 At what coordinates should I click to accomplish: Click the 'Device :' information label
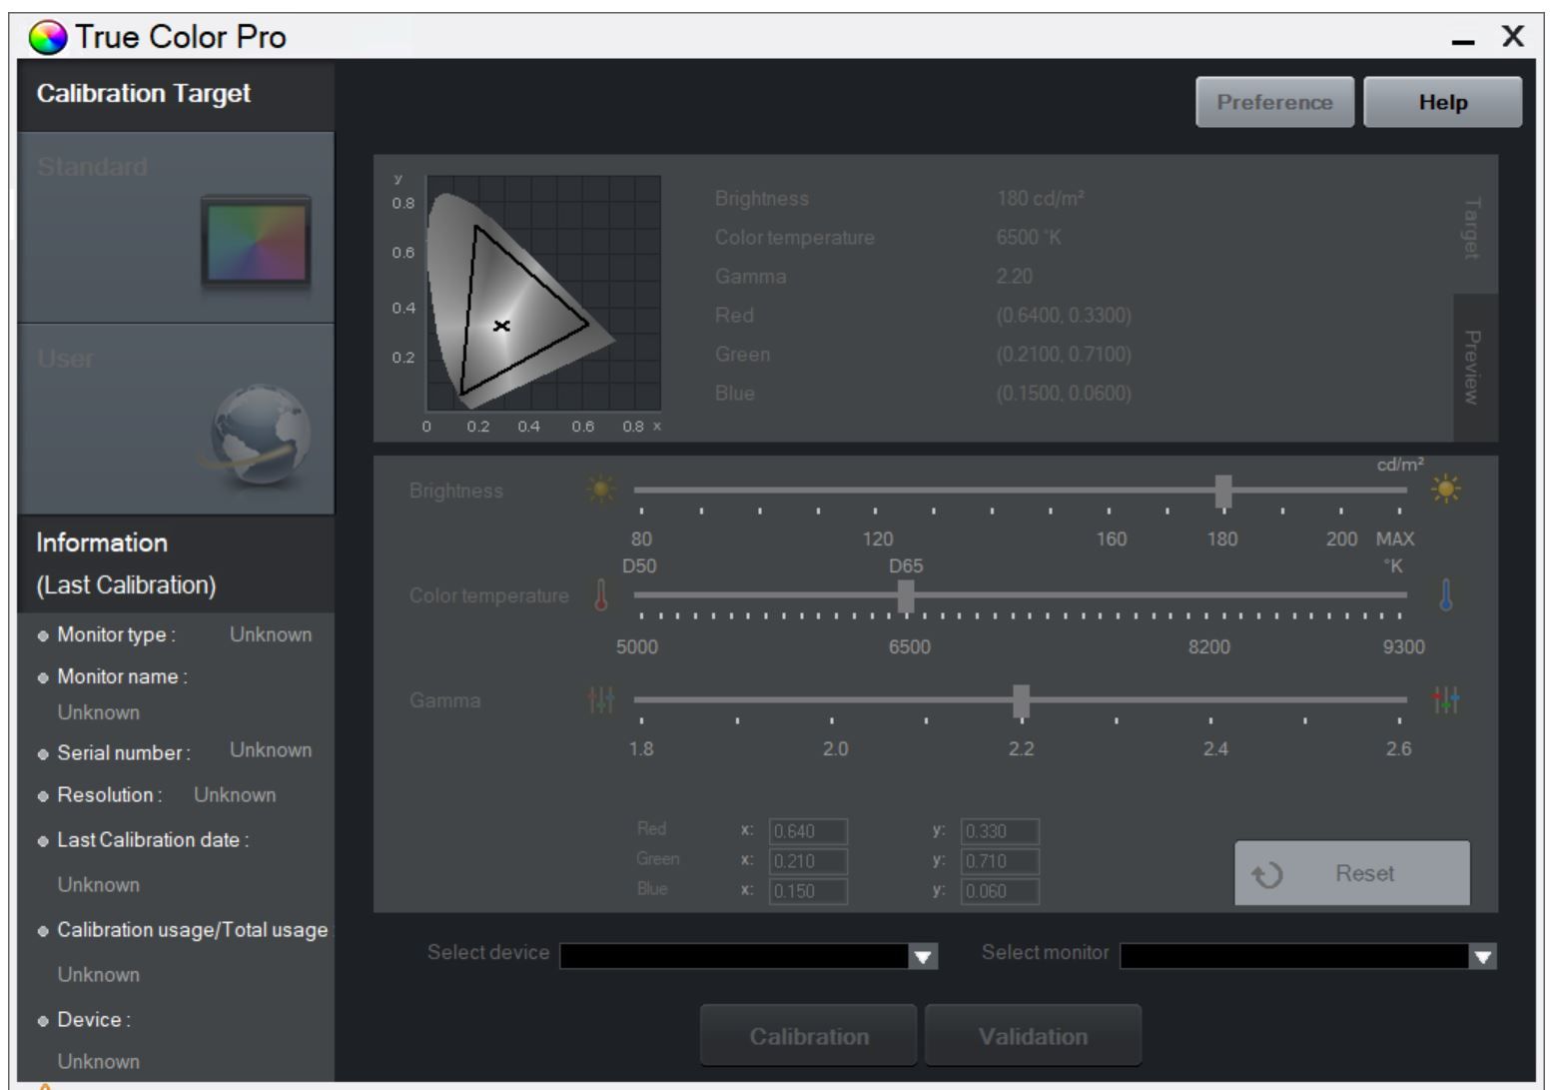(94, 1020)
